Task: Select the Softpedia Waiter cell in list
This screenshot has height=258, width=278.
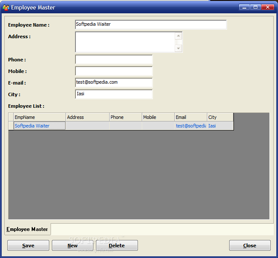Action: coord(39,126)
